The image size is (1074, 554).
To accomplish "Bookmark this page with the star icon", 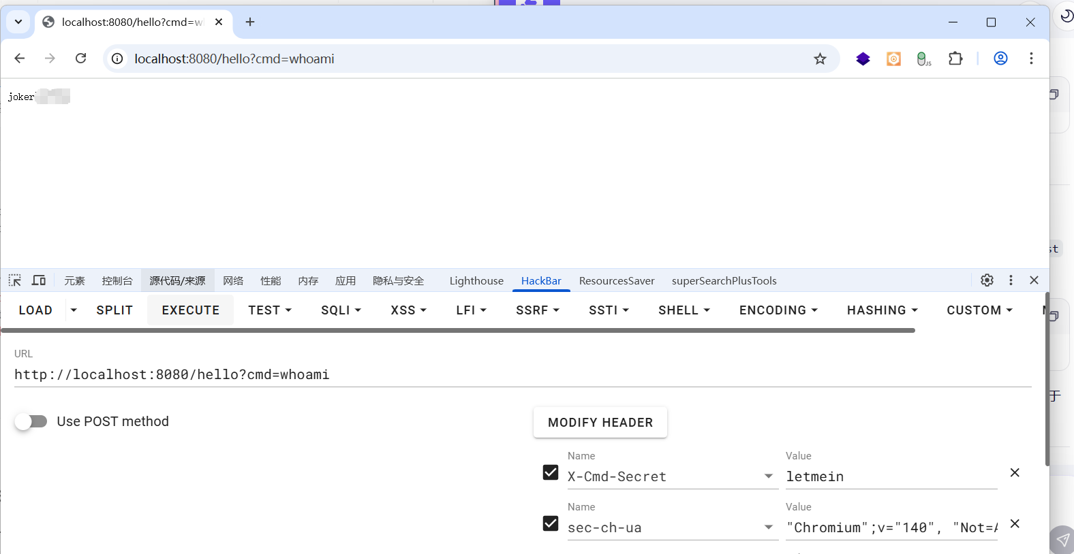I will 820,59.
